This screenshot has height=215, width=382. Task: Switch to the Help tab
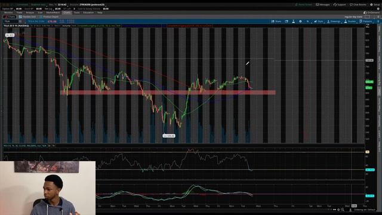100,13
